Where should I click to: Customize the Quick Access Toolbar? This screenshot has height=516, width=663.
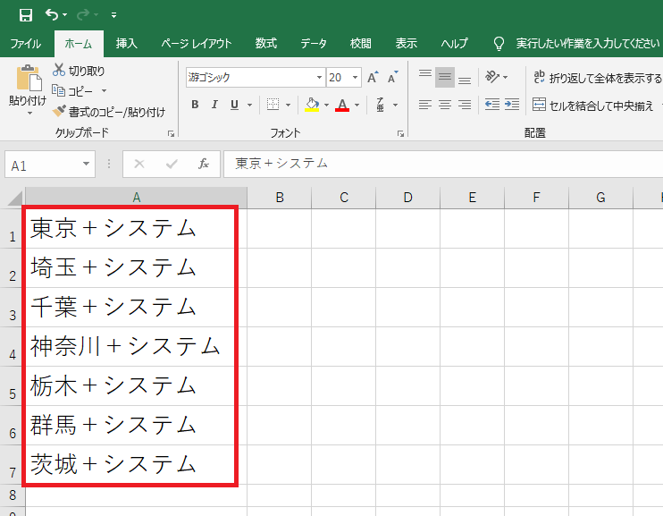point(113,15)
